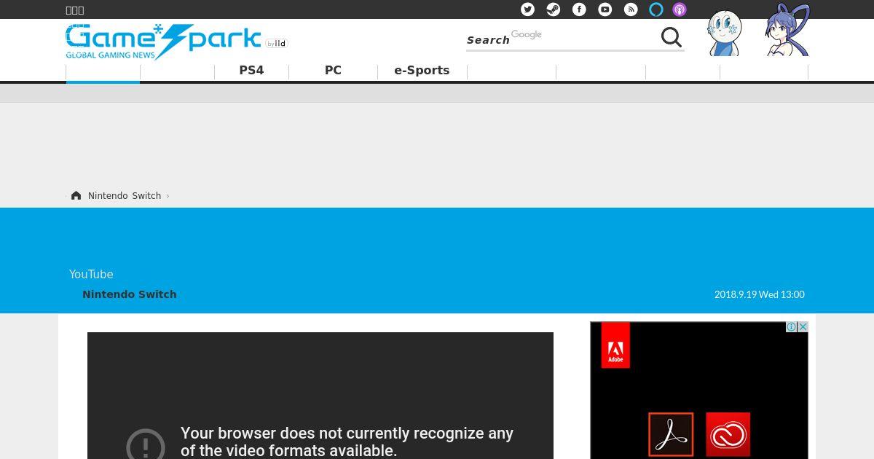This screenshot has height=459, width=874.
Task: Open the YouTube icon in top bar
Action: [605, 9]
